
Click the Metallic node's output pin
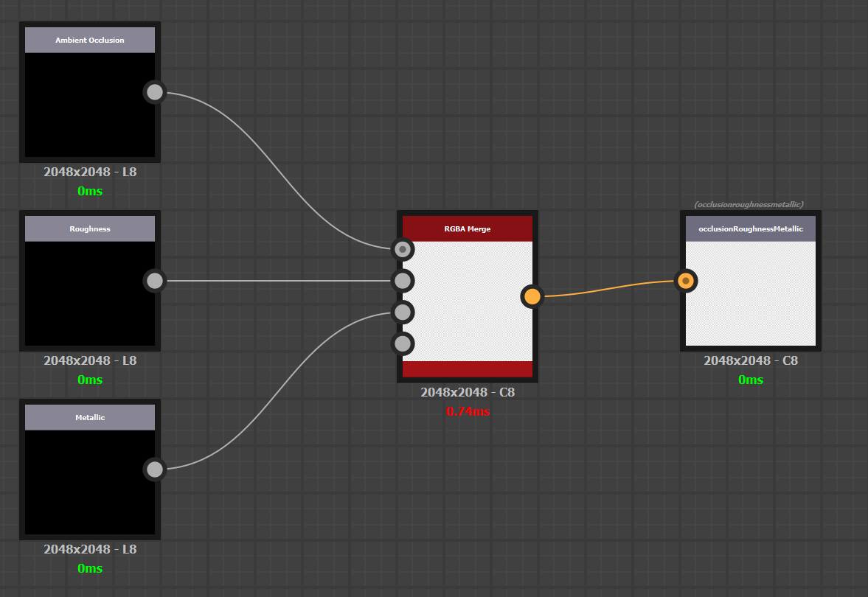154,469
